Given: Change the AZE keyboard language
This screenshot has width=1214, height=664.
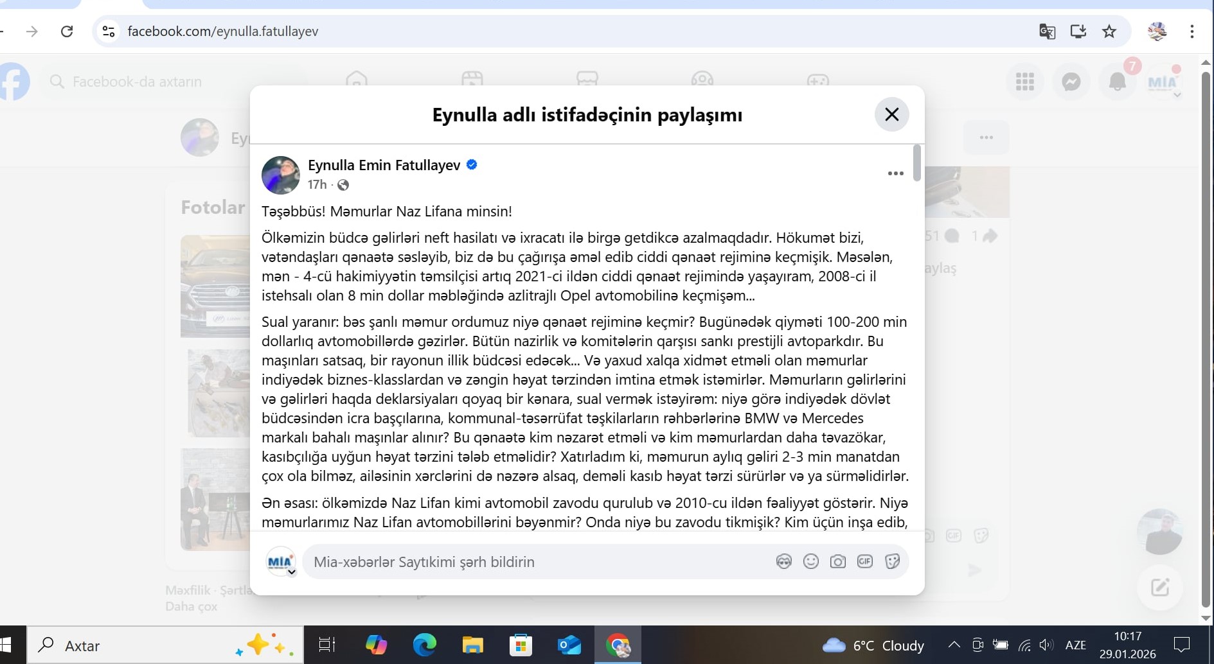Looking at the screenshot, I should [x=1076, y=645].
